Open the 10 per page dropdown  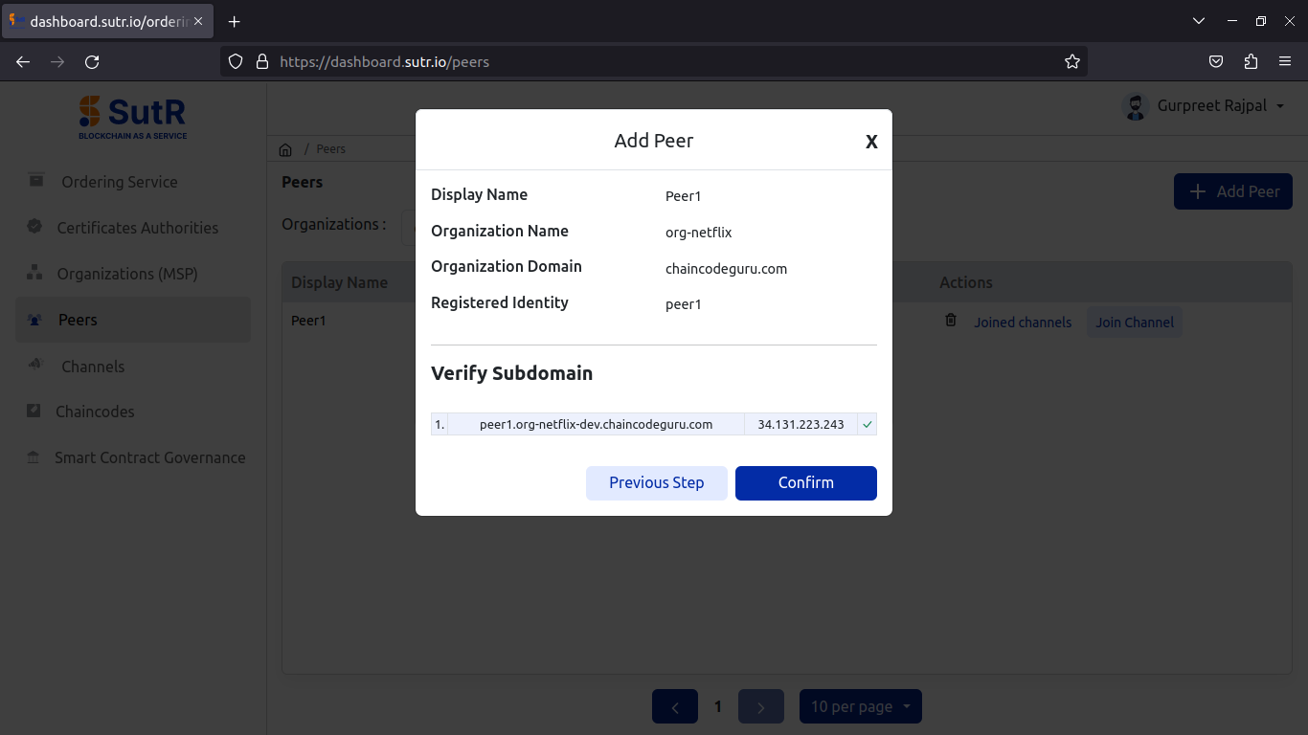tap(861, 707)
